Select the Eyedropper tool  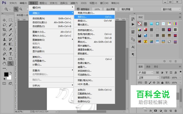tap(11, 30)
